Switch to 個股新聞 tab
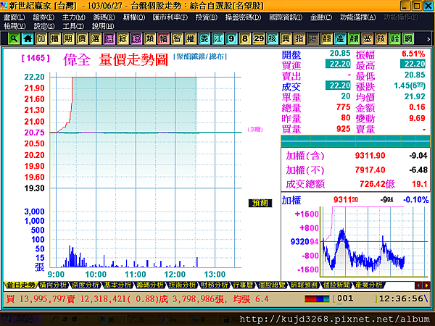The width and height of the screenshot is (435, 326). [x=336, y=285]
